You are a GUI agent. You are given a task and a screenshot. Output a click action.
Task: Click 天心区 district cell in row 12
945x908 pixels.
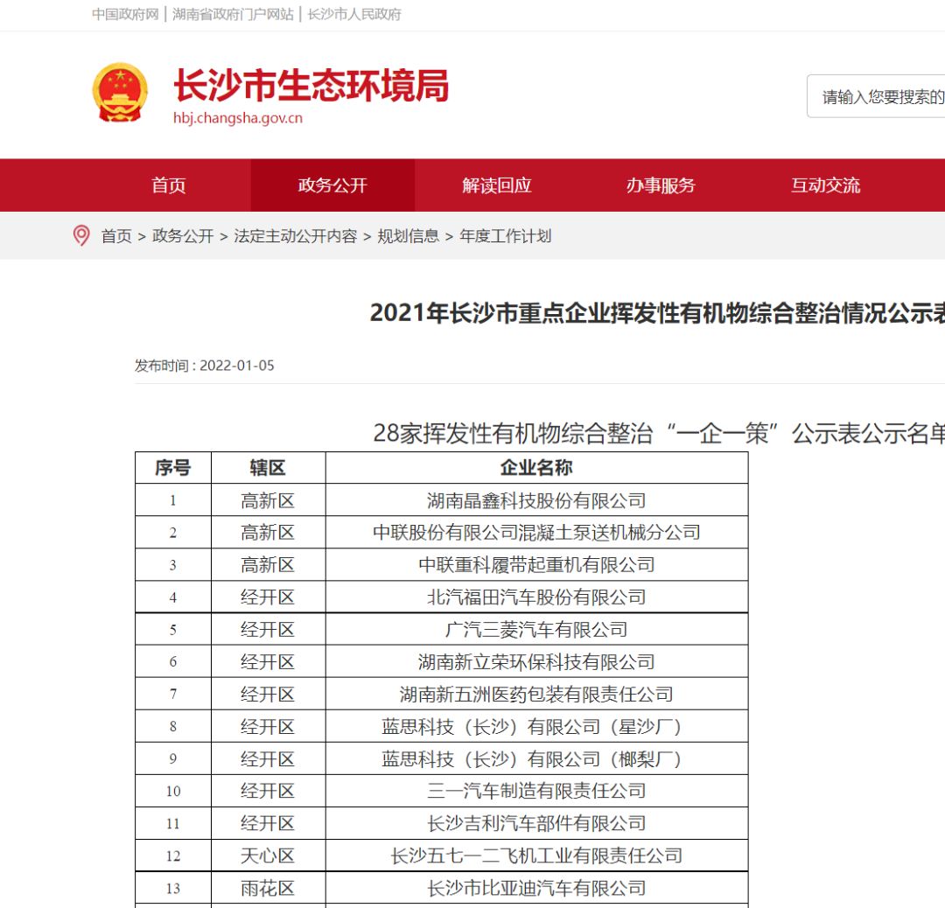(x=269, y=856)
